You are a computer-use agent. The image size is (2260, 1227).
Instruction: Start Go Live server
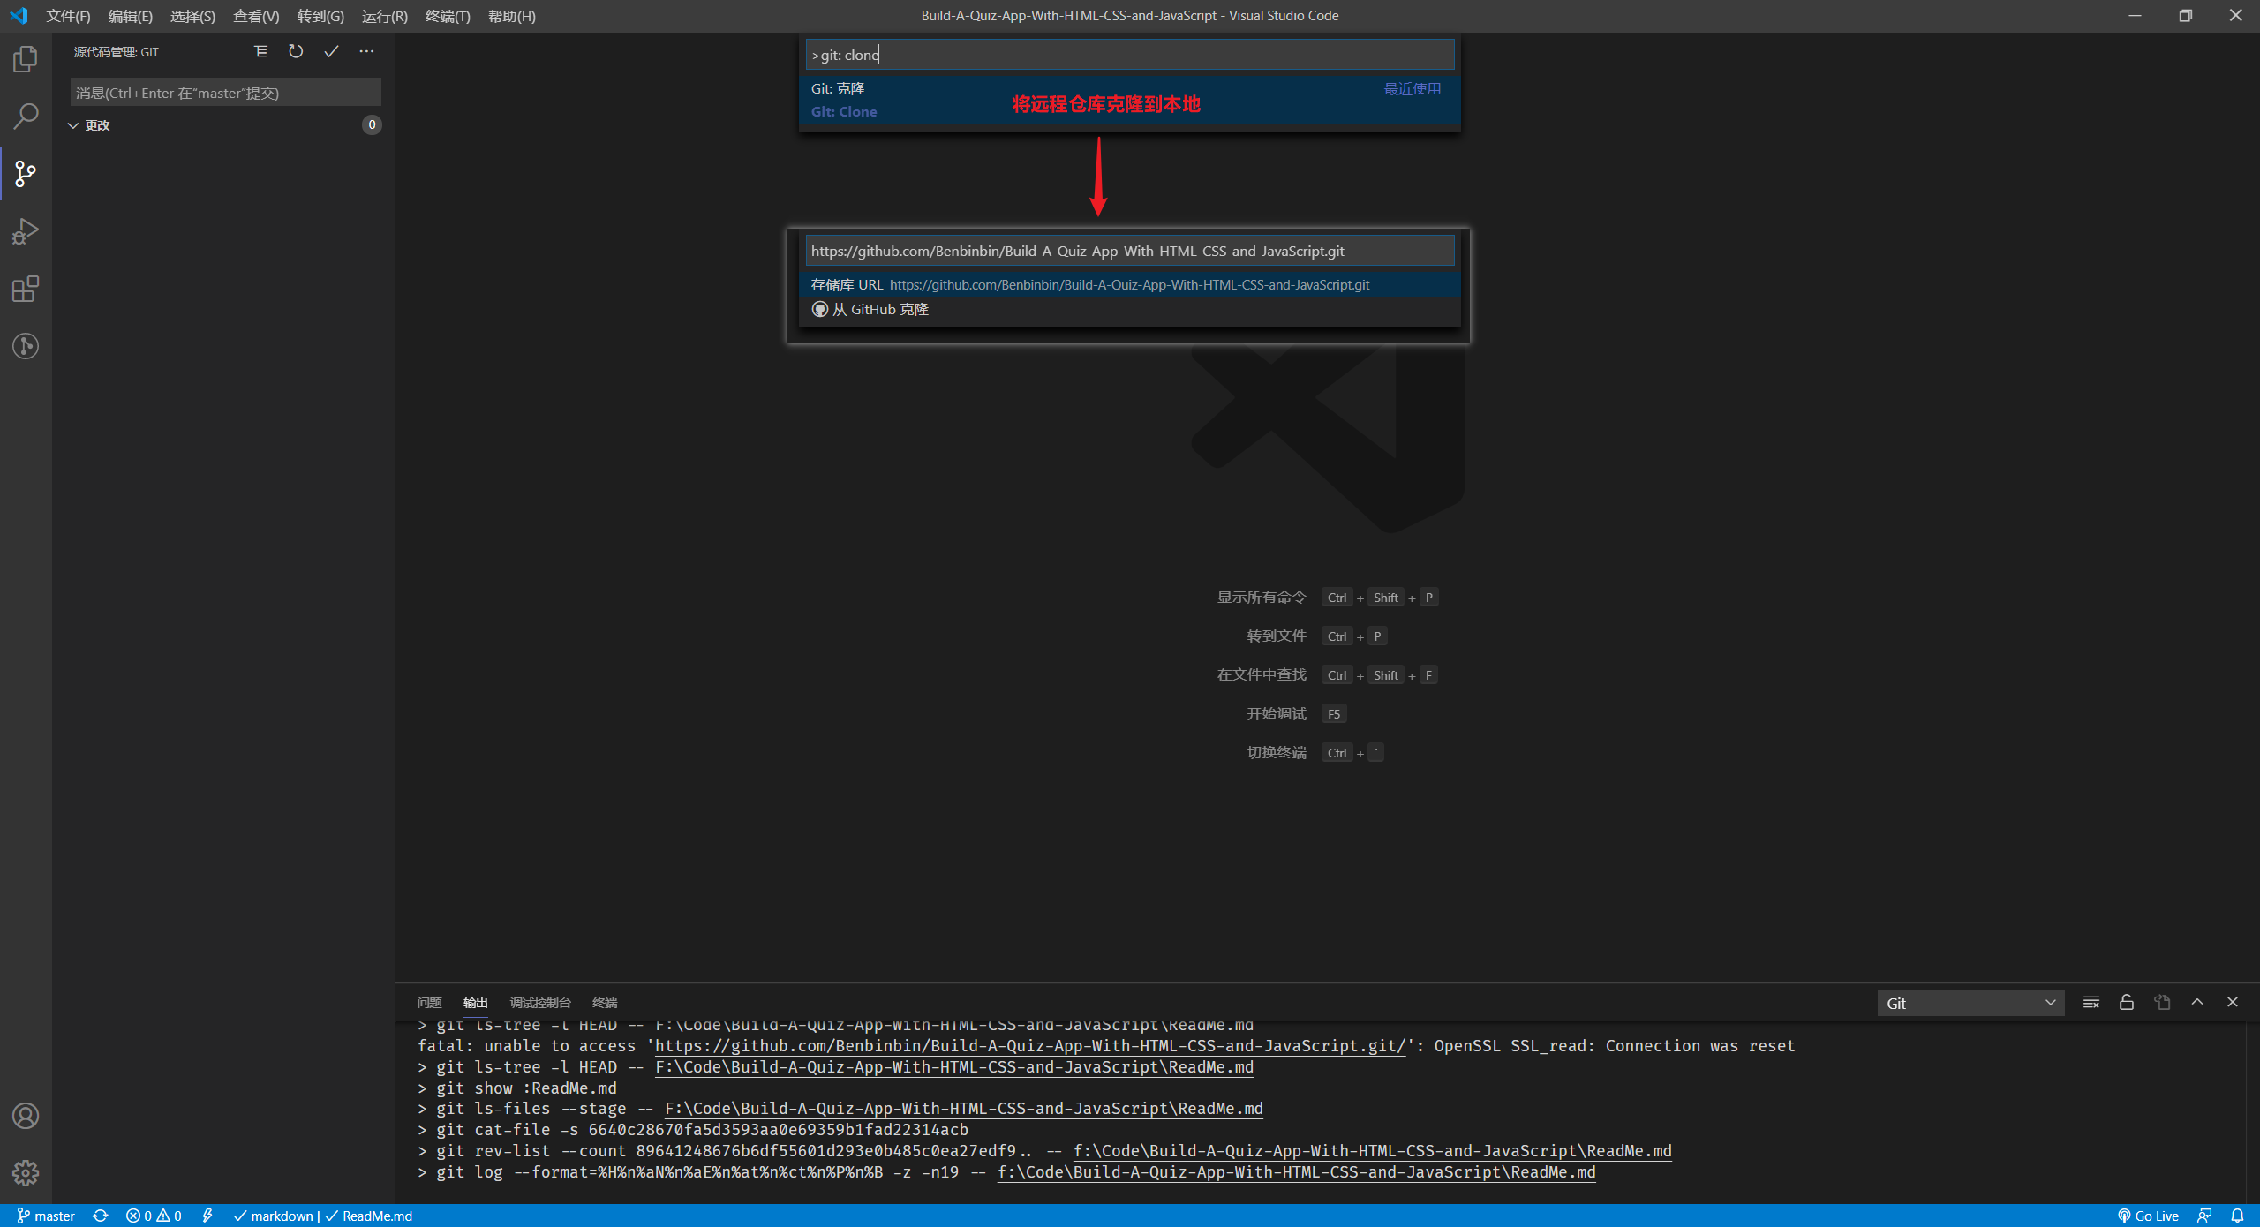(x=2149, y=1216)
